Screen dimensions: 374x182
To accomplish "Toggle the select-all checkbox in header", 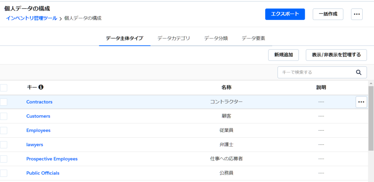I will [x=4, y=88].
